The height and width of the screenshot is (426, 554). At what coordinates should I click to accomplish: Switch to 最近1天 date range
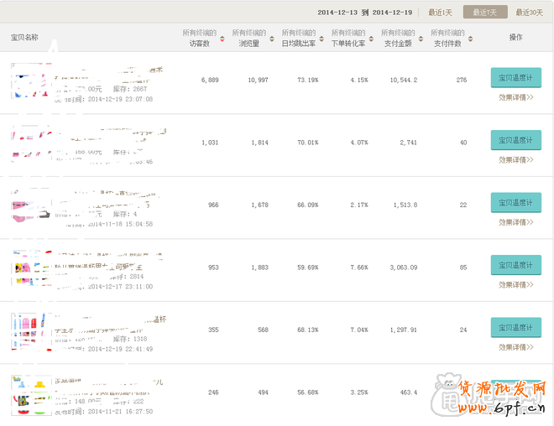tap(440, 13)
